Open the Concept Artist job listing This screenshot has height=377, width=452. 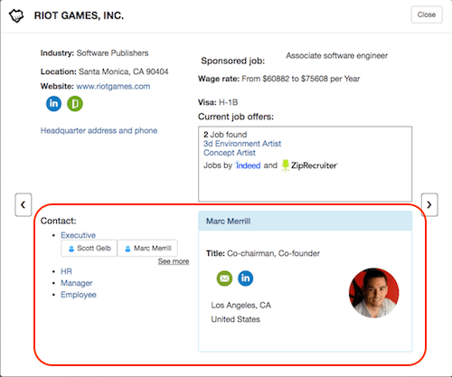230,153
